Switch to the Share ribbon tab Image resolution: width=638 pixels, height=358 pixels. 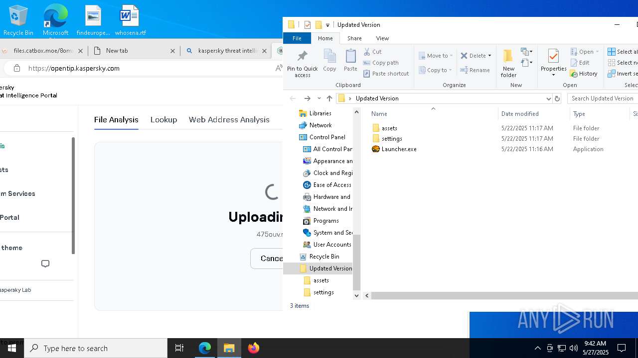pos(354,38)
